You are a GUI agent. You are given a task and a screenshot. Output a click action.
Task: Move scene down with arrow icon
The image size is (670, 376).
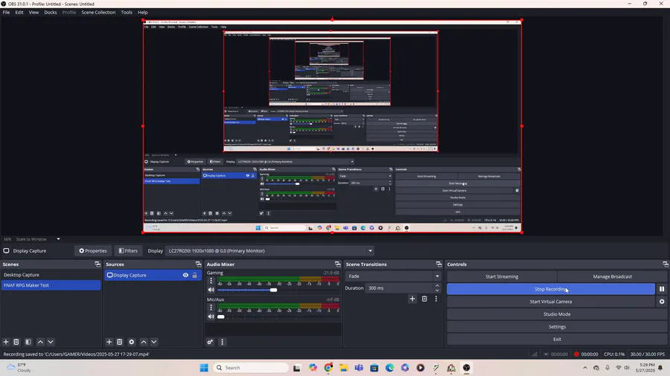click(x=51, y=342)
